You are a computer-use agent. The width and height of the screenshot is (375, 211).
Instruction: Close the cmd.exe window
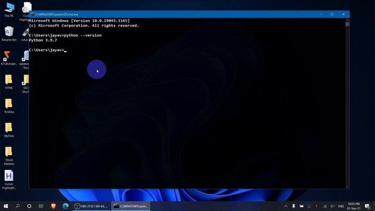343,14
